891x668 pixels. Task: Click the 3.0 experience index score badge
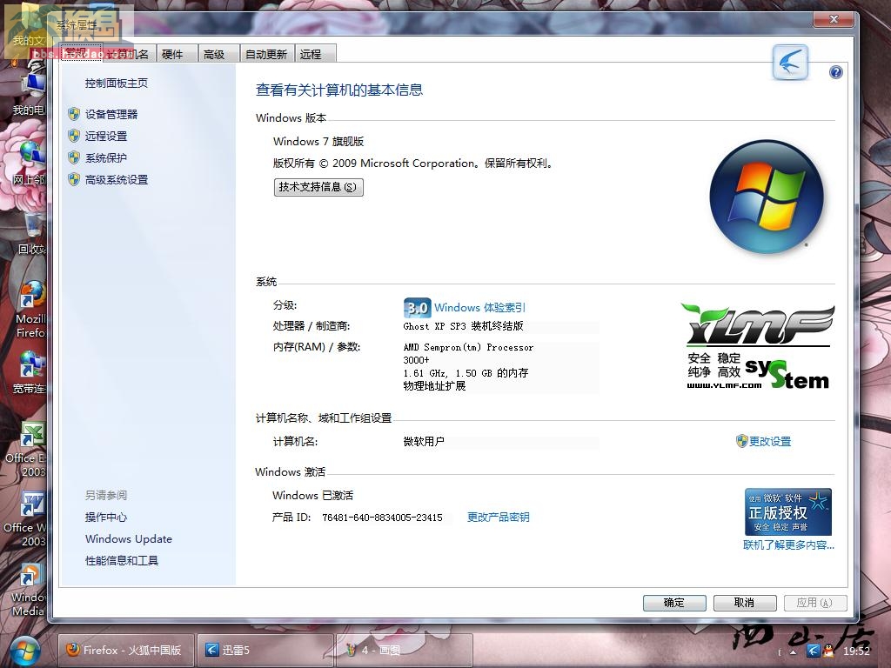[417, 308]
